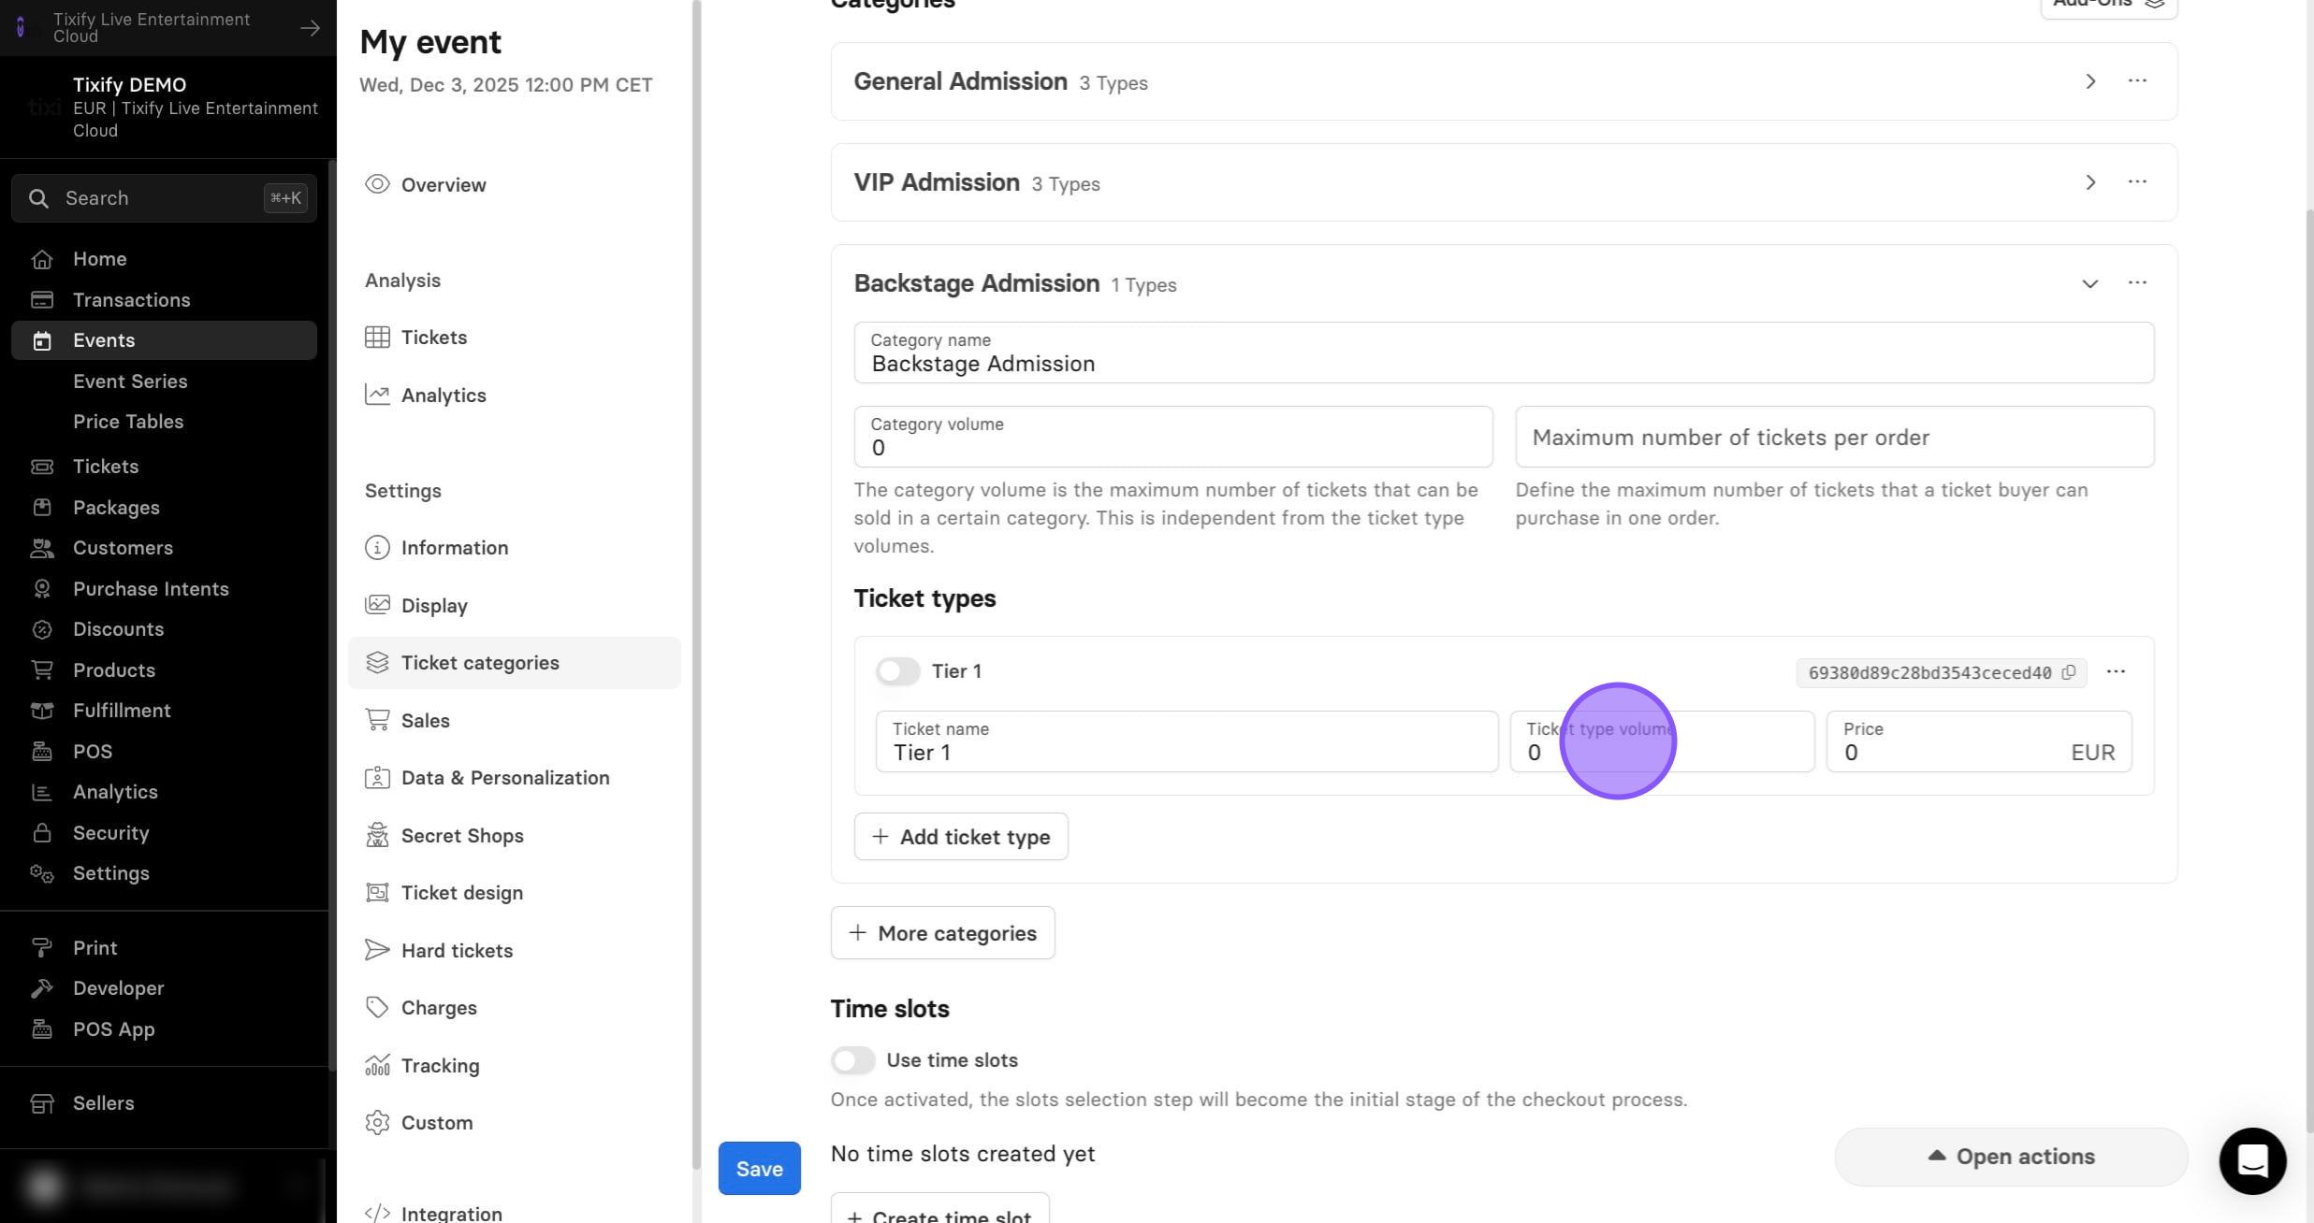Click the Search magnifier icon
The width and height of the screenshot is (2314, 1223).
[38, 198]
